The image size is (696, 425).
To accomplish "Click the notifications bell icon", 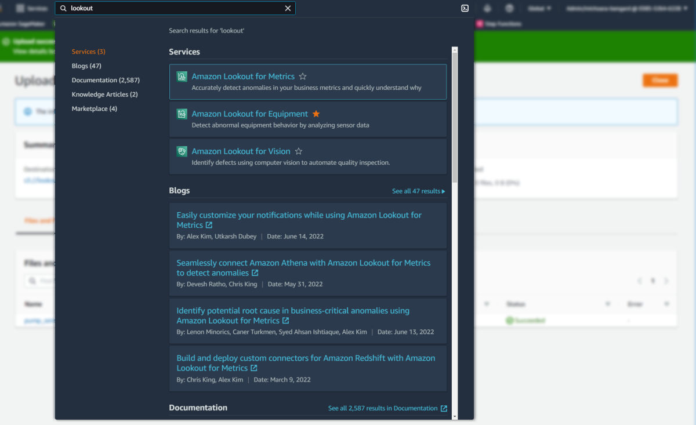I will tap(487, 8).
